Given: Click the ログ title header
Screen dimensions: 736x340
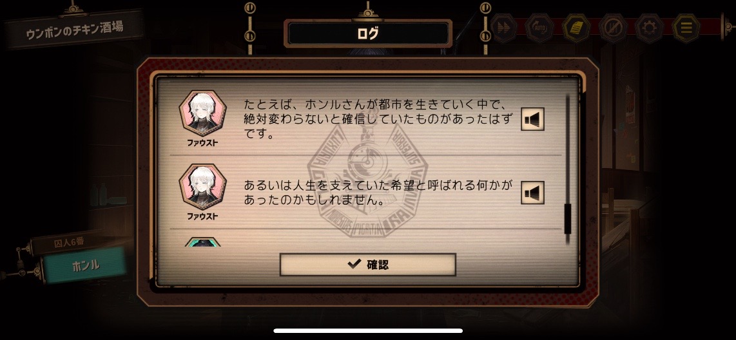Looking at the screenshot, I should (x=368, y=33).
